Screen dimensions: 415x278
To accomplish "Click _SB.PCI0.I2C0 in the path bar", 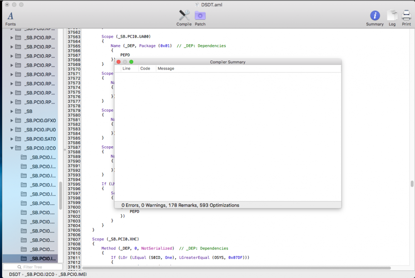I will point(40,274).
